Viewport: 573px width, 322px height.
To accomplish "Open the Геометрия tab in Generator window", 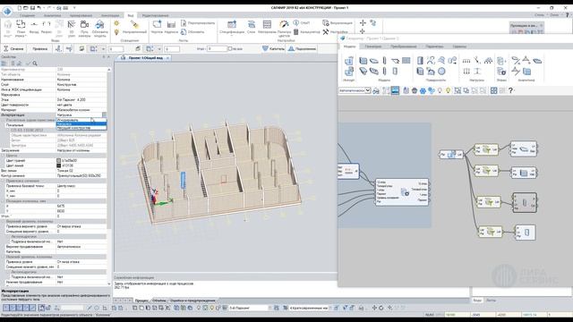I will (x=373, y=47).
